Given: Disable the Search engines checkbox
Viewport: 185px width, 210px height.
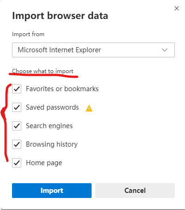Looking at the screenshot, I should pyautogui.click(x=17, y=126).
